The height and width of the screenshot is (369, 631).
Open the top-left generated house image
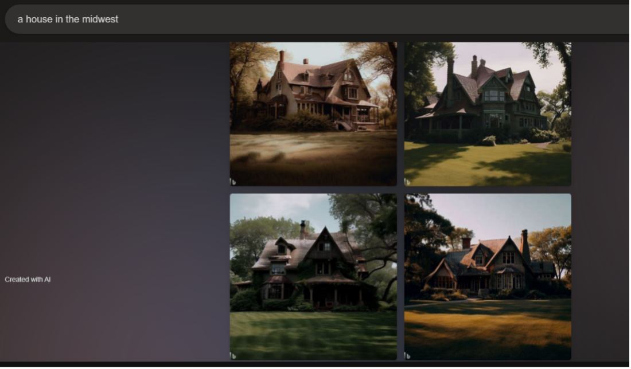tap(313, 113)
